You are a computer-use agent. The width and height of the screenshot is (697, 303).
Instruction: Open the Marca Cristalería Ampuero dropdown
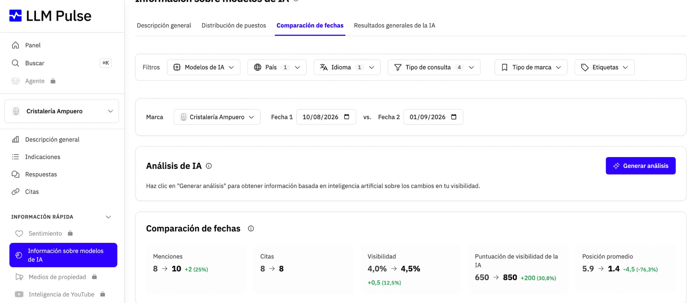click(x=217, y=117)
